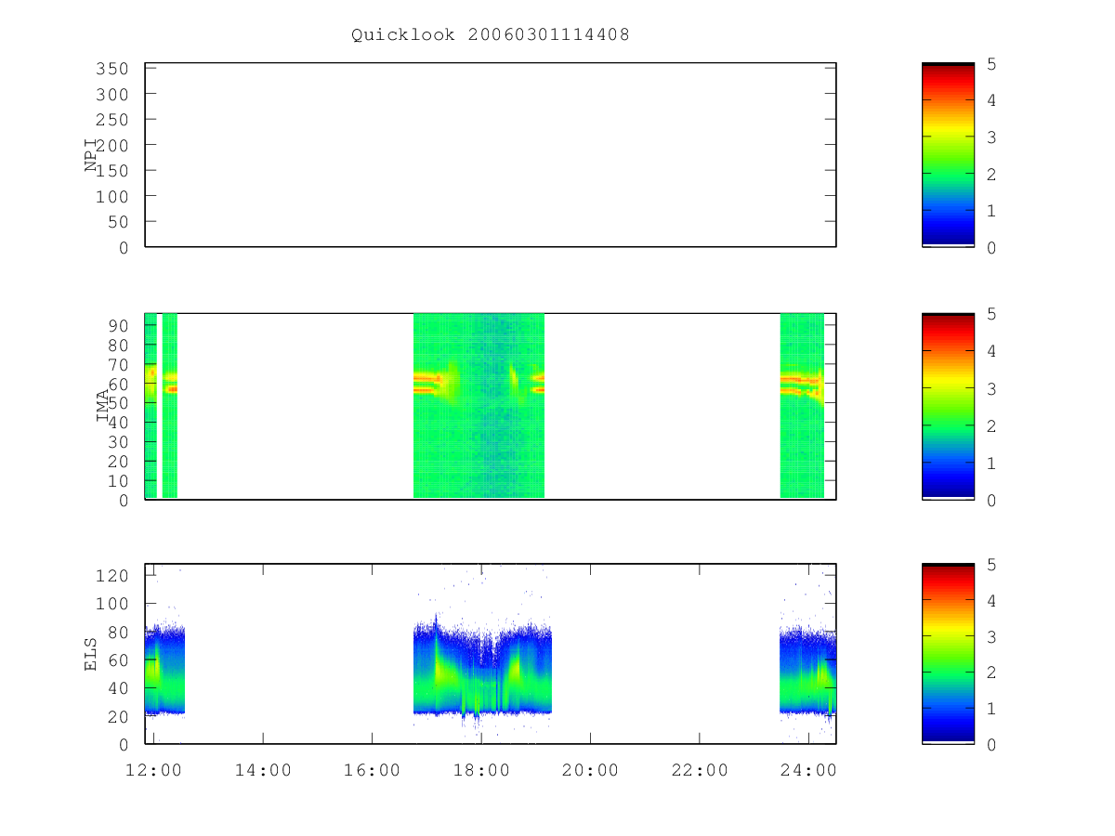Click the 3 label on IMA colorbar
This screenshot has width=1115, height=836.
(990, 388)
